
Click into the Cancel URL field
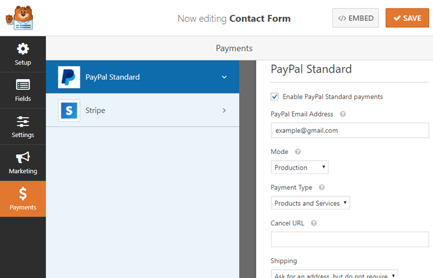[350, 239]
